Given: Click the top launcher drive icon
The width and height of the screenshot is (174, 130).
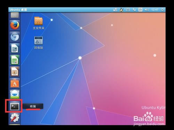Looking at the screenshot, I should 15,15.
